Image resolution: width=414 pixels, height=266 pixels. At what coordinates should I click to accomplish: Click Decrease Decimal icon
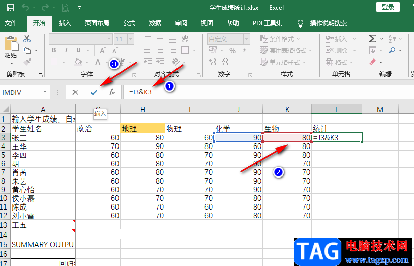tap(225, 62)
